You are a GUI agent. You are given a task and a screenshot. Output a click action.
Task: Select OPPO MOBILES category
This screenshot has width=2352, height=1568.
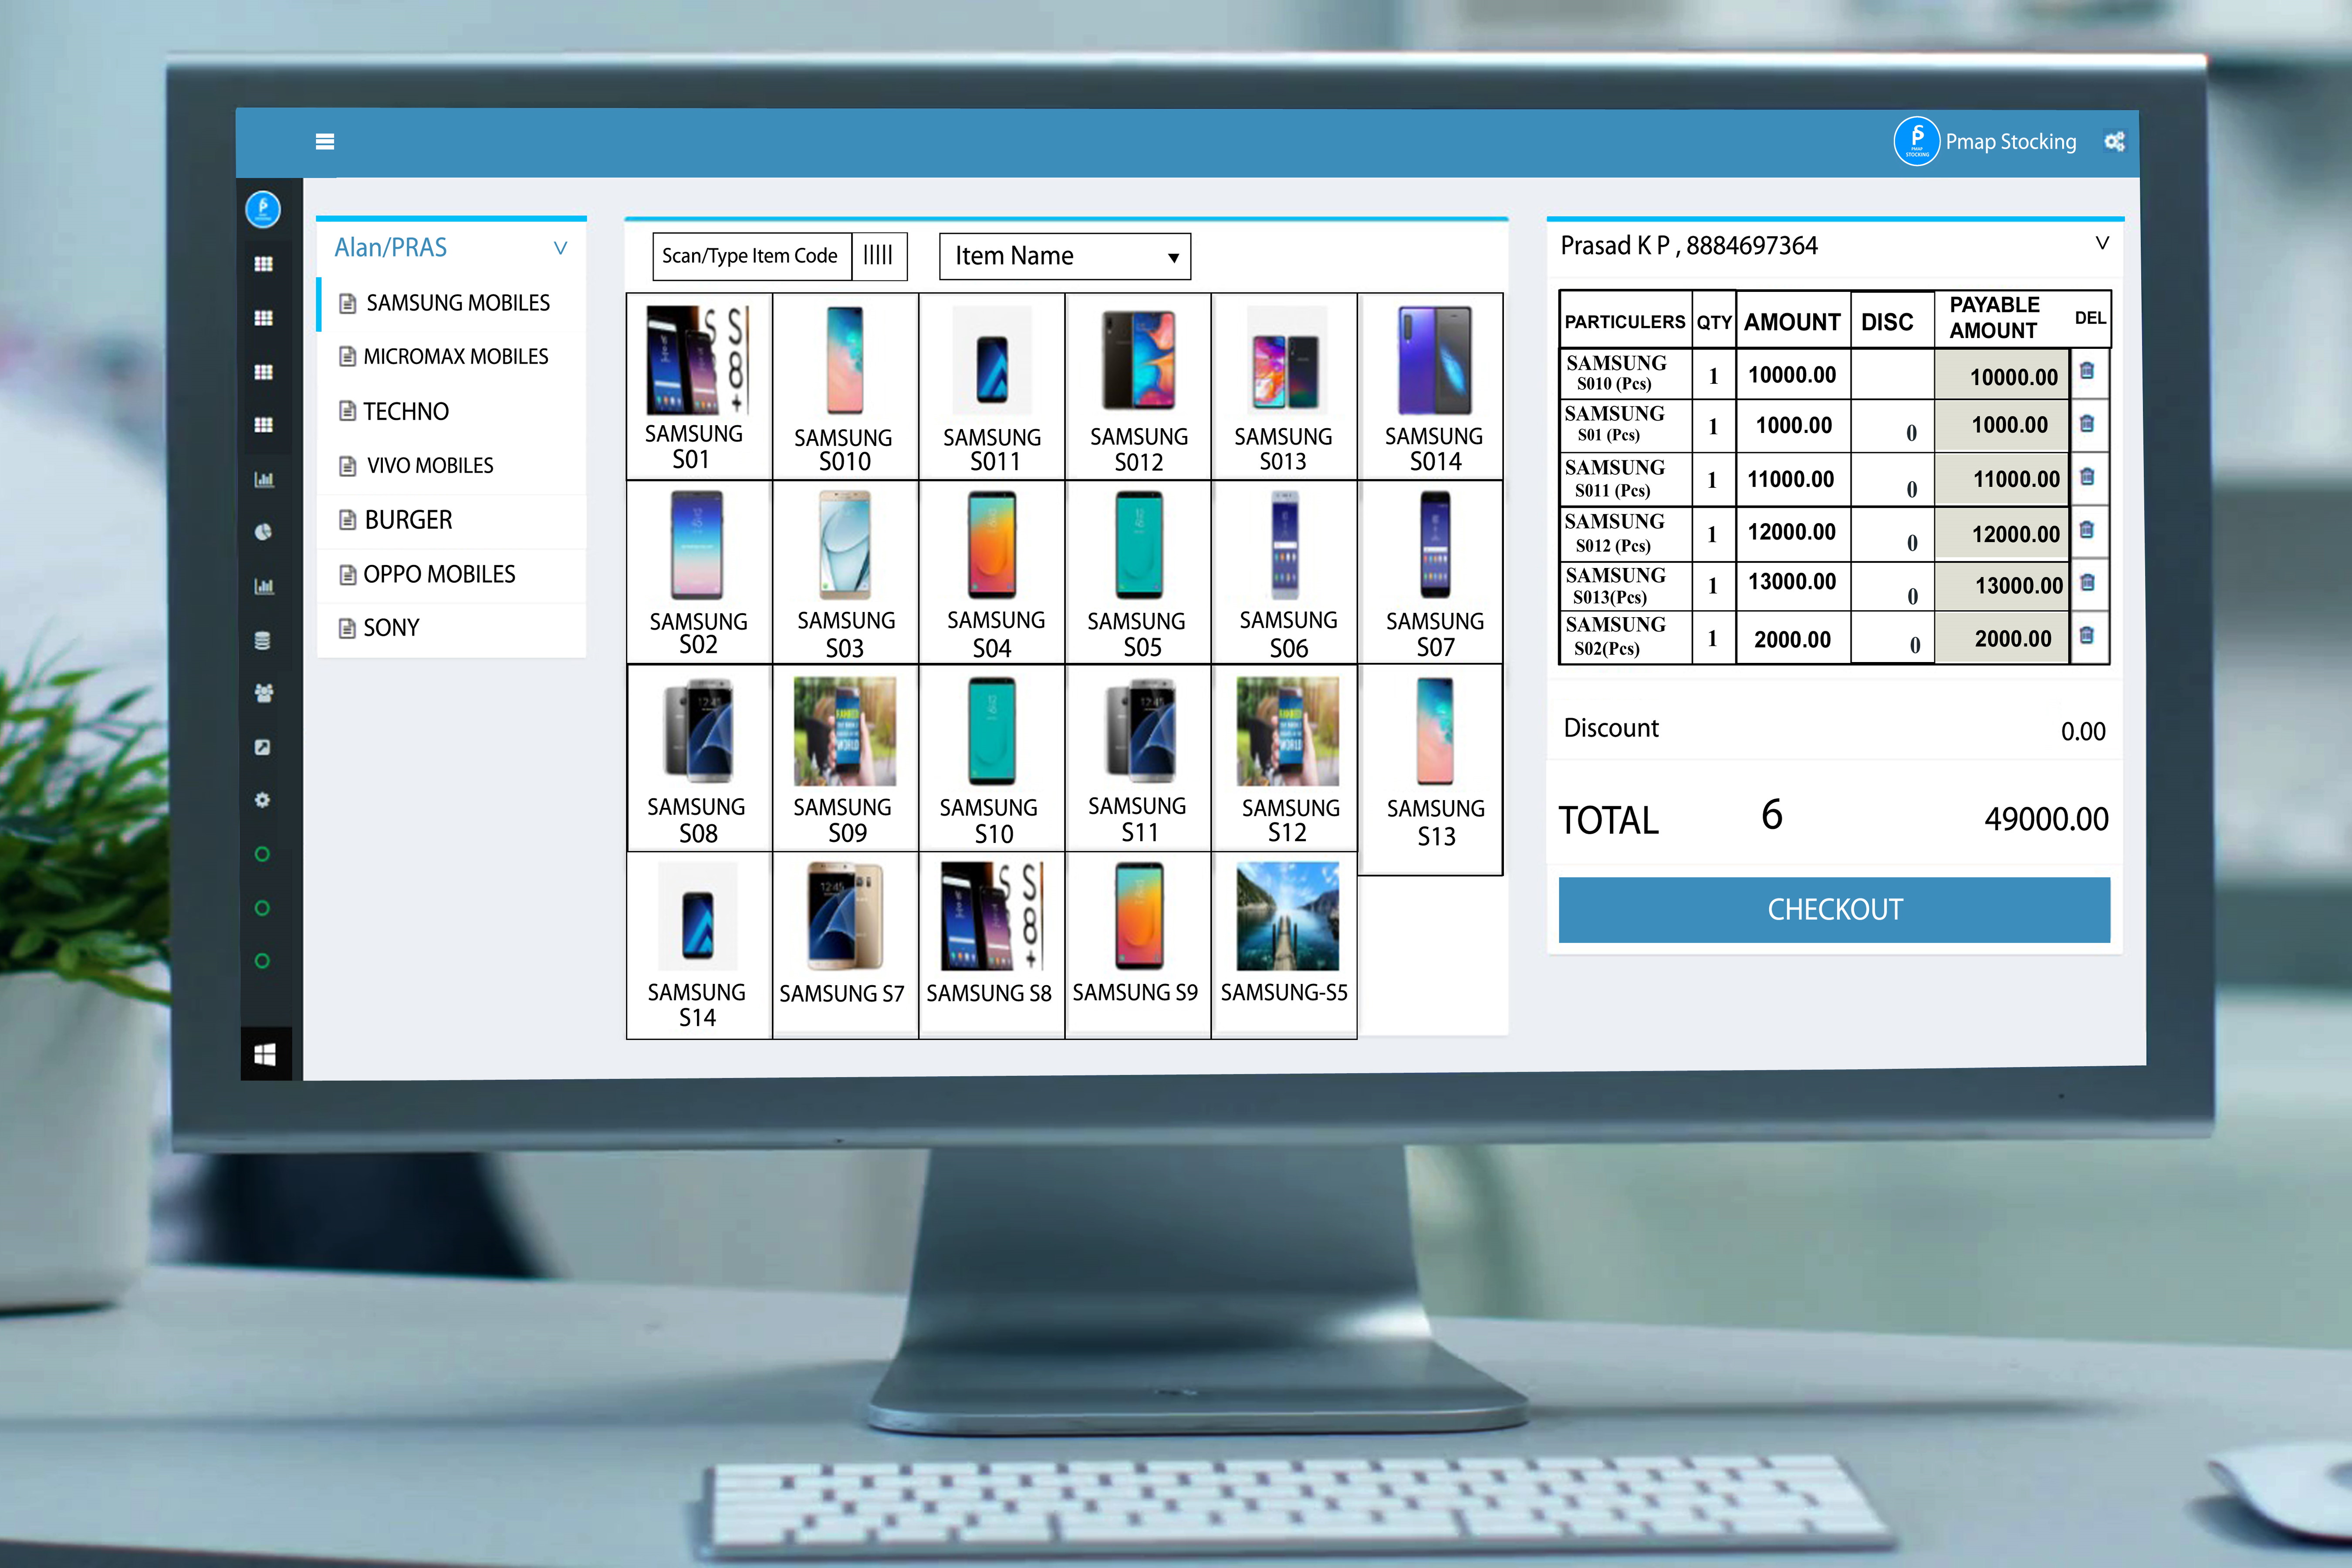439,574
